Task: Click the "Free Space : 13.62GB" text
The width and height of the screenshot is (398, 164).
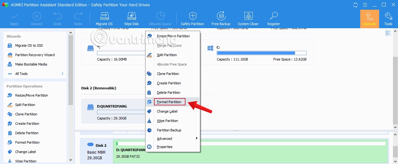Action: 290,59
